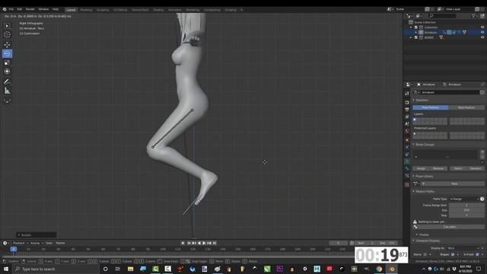
Task: Jump to the timeline start frame
Action: [189, 244]
